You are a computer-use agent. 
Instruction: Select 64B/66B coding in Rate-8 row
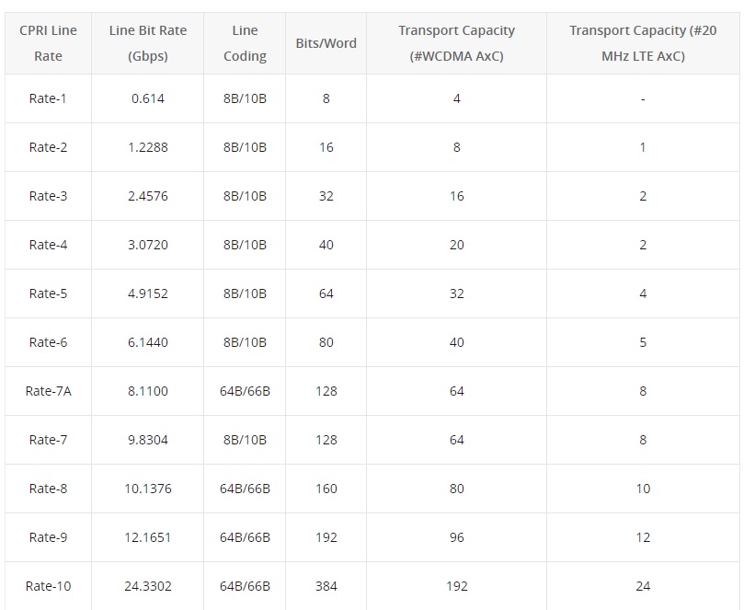(x=245, y=489)
